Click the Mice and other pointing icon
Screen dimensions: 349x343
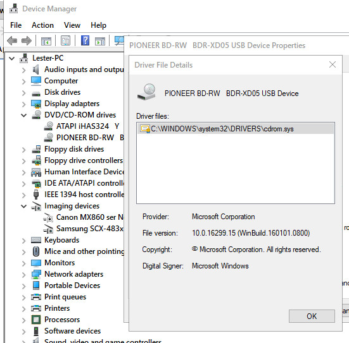point(36,251)
